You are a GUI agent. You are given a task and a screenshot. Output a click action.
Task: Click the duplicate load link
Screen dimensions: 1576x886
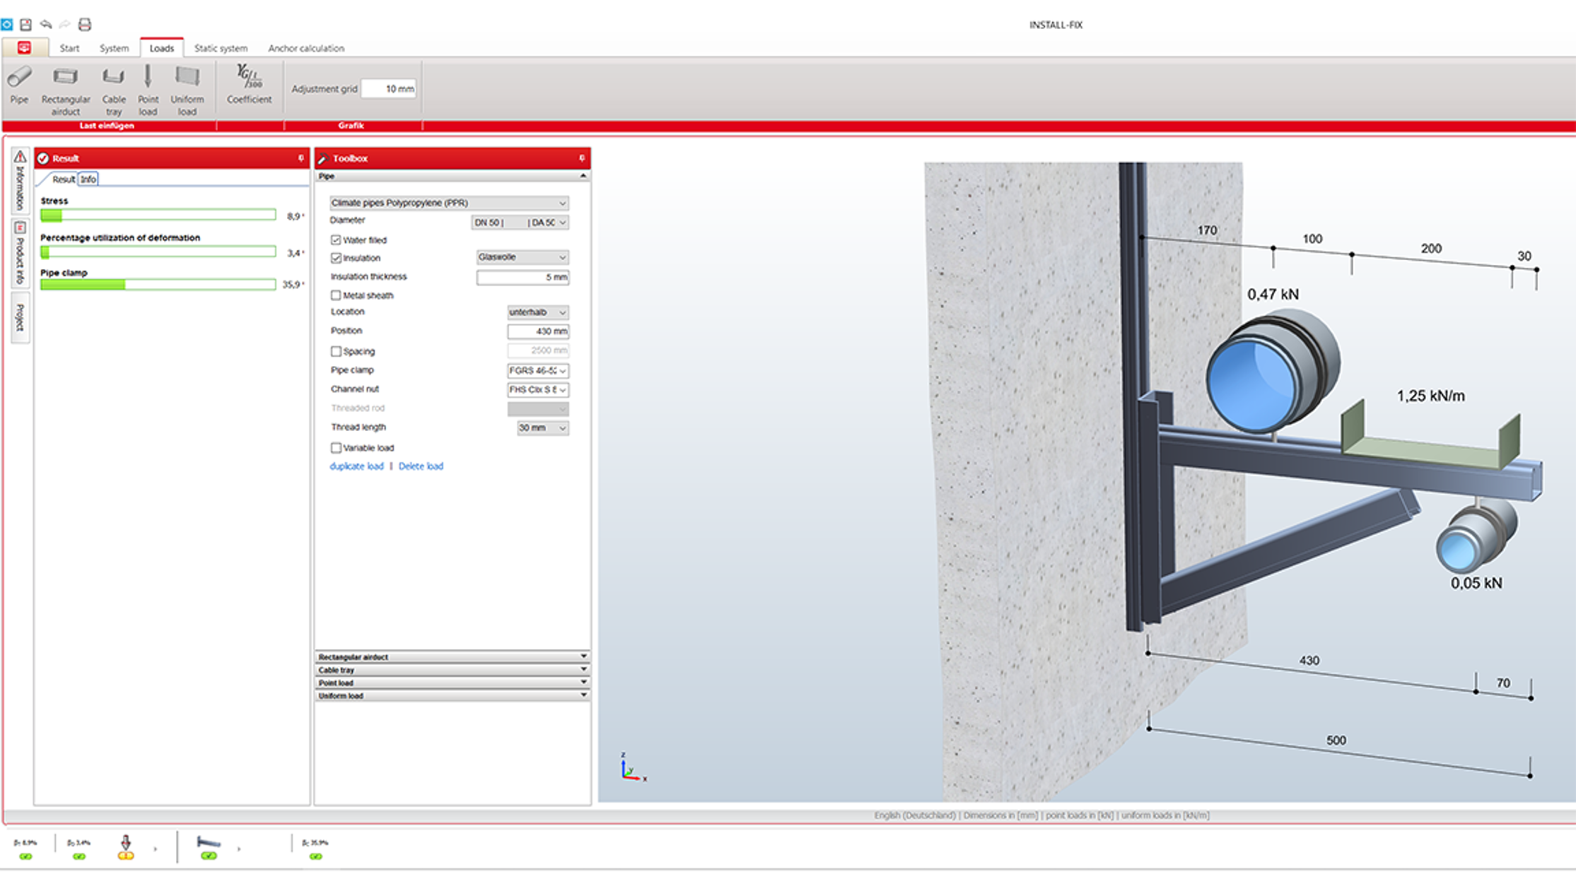(x=356, y=466)
